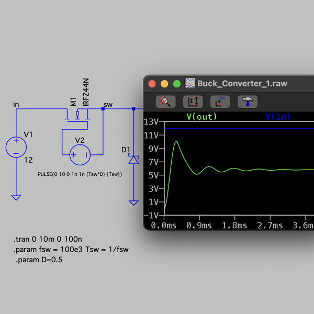Click the ground symbol below V1
This screenshot has height=314, width=314.
pyautogui.click(x=16, y=198)
